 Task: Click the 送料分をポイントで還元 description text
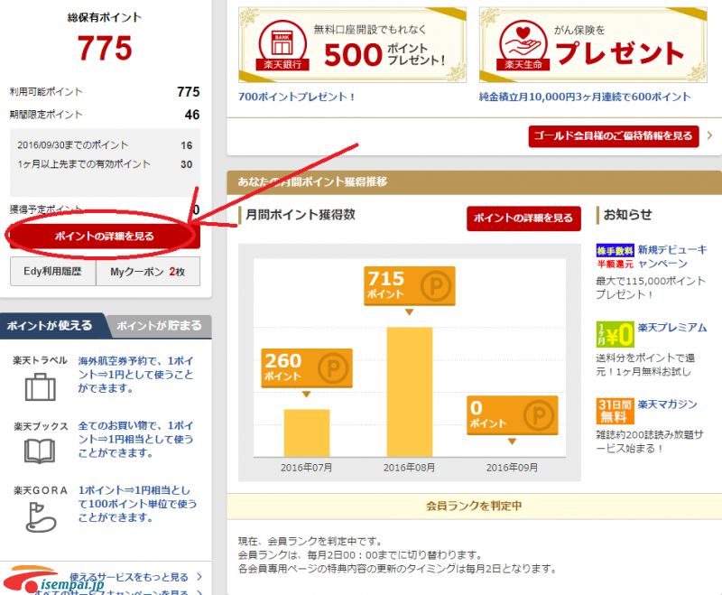pos(645,365)
